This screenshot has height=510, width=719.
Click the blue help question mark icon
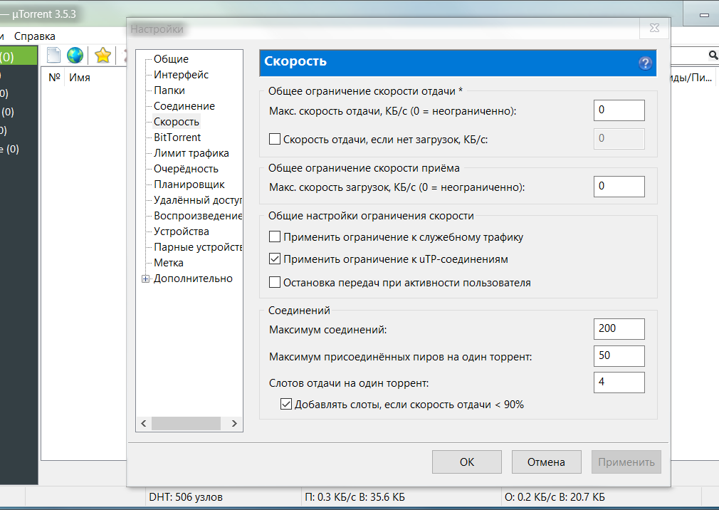(x=645, y=63)
